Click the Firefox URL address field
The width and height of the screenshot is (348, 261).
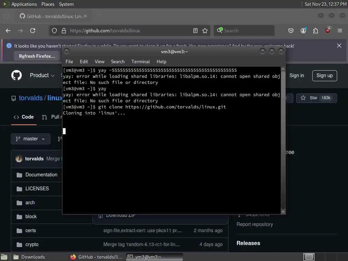129,31
